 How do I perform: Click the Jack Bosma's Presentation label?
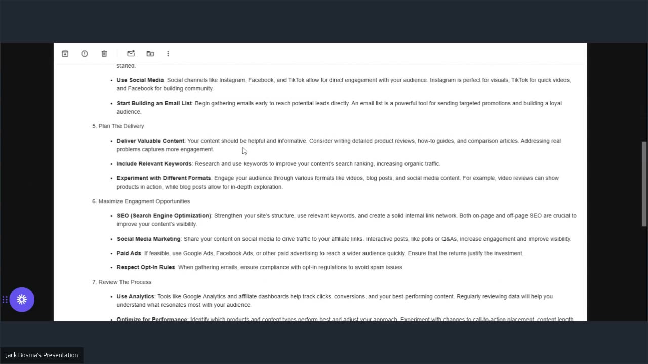coord(42,355)
